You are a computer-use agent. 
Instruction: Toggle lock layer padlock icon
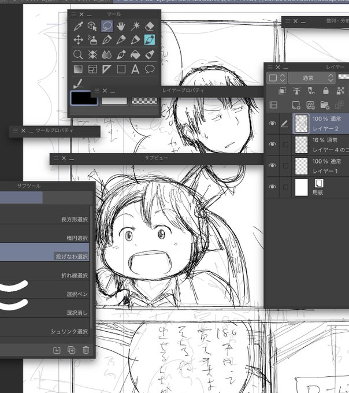point(326,91)
